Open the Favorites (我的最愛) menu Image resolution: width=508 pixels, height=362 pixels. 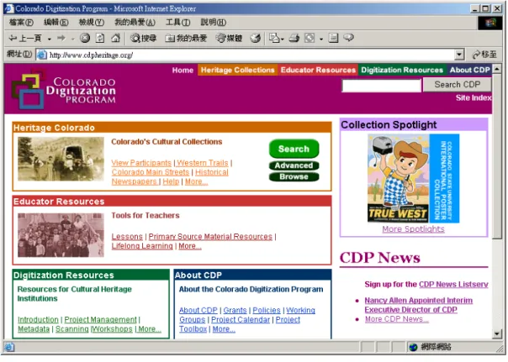pyautogui.click(x=135, y=23)
